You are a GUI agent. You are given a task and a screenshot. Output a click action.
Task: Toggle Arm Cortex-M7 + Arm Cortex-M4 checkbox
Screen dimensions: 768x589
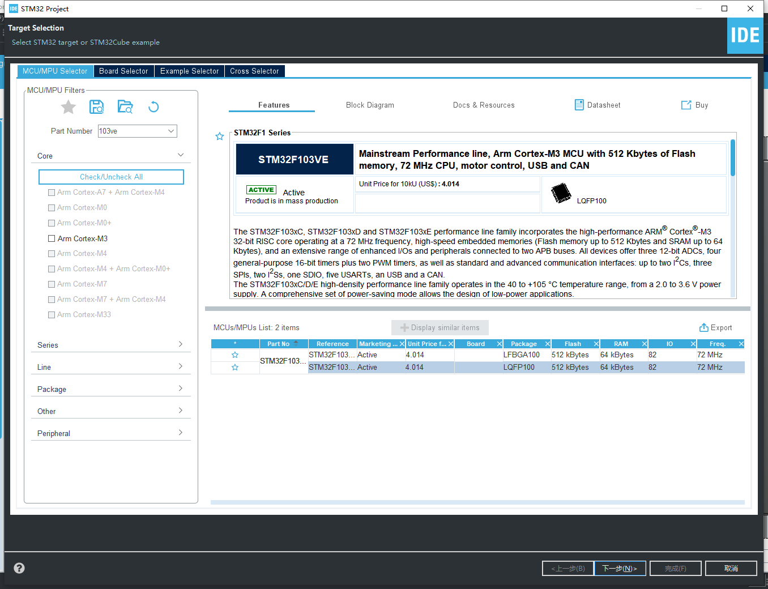52,300
